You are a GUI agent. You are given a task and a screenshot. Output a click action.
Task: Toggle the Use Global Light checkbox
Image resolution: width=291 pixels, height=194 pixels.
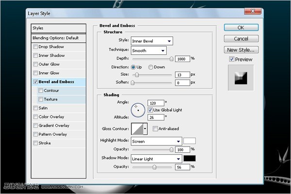pyautogui.click(x=150, y=110)
